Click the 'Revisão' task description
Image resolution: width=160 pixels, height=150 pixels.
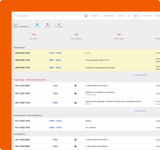point(88,121)
